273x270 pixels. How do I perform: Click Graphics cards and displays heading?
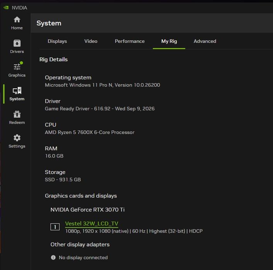(x=81, y=196)
